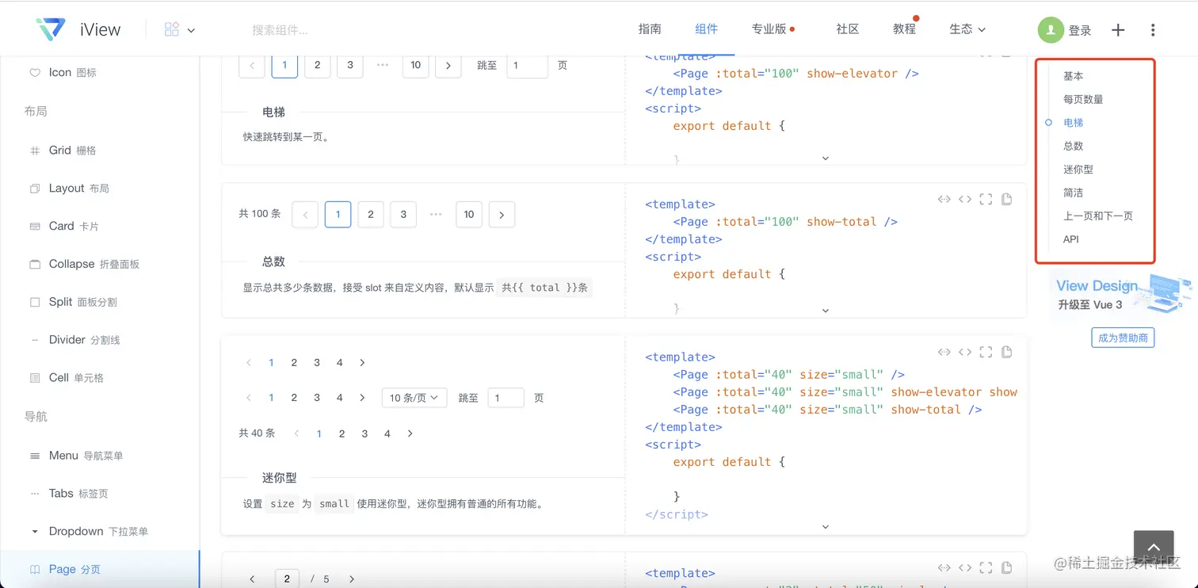Jump to the 迷你型 anchor section
This screenshot has height=588, width=1198.
point(1078,170)
